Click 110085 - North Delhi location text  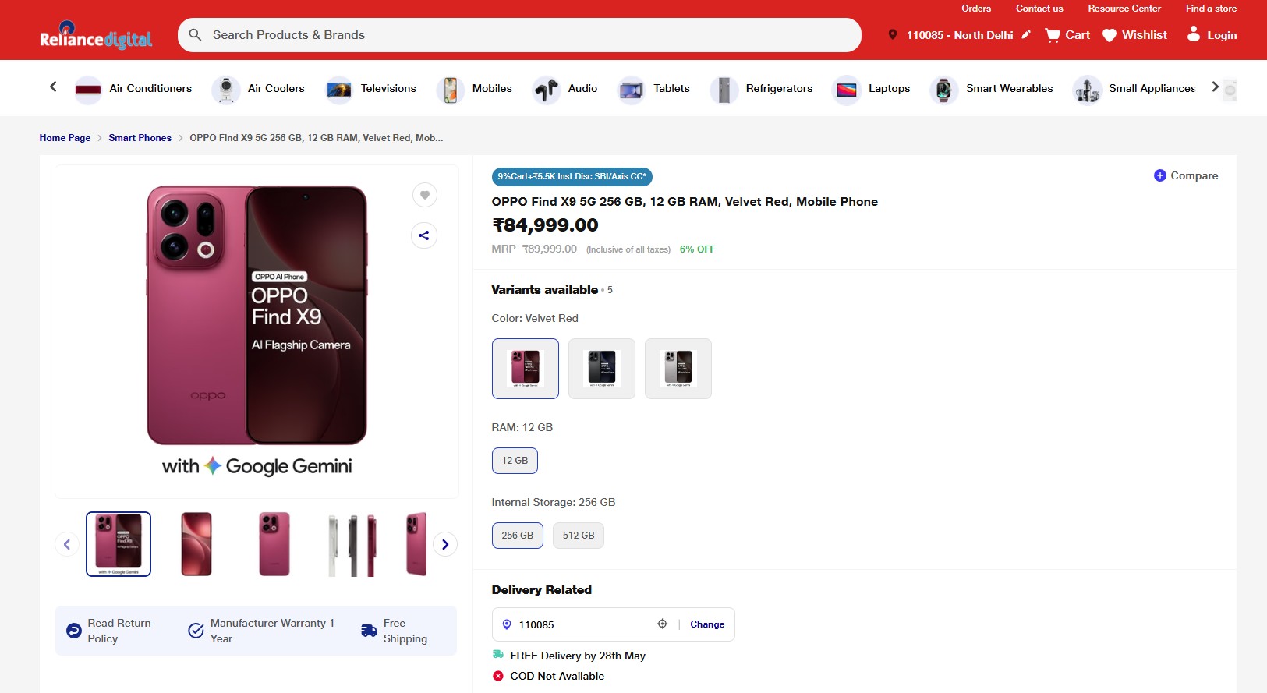click(x=960, y=35)
